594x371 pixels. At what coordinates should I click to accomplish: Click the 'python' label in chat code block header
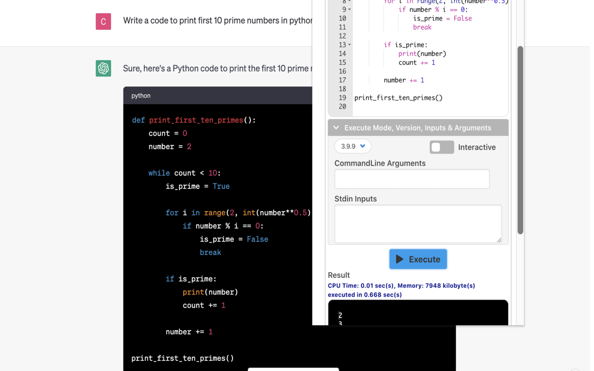(x=141, y=96)
